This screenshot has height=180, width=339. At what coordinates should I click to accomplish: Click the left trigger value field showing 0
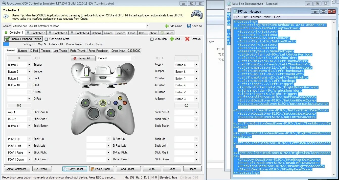point(19,58)
